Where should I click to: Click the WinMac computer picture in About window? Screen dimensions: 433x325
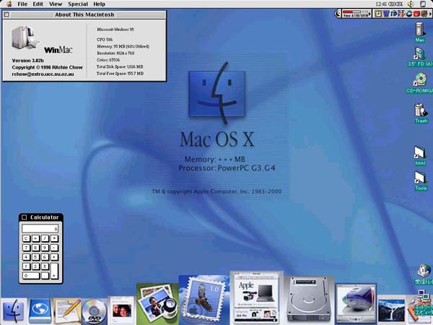(25, 38)
